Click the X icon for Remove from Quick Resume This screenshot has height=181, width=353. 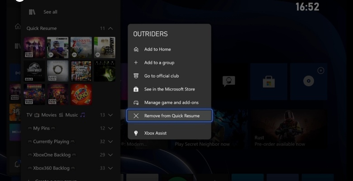pos(136,116)
